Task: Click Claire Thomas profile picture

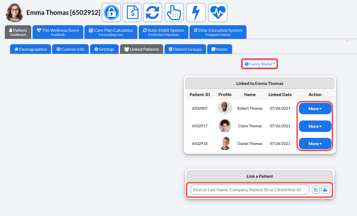Action: 225,126
